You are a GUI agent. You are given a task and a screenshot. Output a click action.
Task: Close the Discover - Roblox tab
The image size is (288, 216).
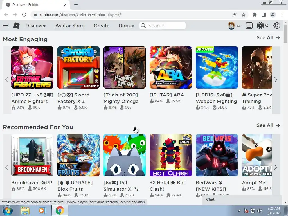pos(65,5)
